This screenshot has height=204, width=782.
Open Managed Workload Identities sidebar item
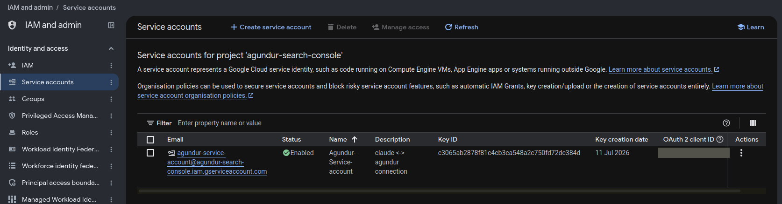(x=59, y=199)
